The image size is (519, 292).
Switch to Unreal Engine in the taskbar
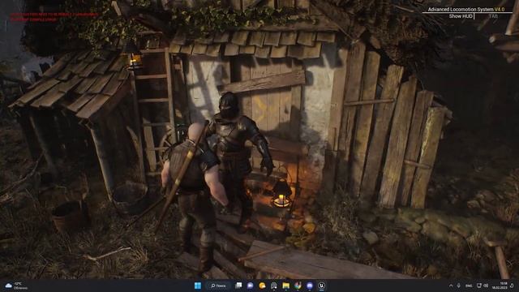321,286
